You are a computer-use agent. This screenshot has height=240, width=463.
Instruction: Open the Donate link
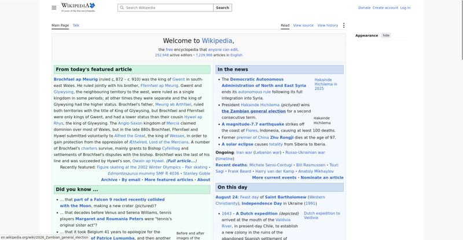tap(365, 8)
